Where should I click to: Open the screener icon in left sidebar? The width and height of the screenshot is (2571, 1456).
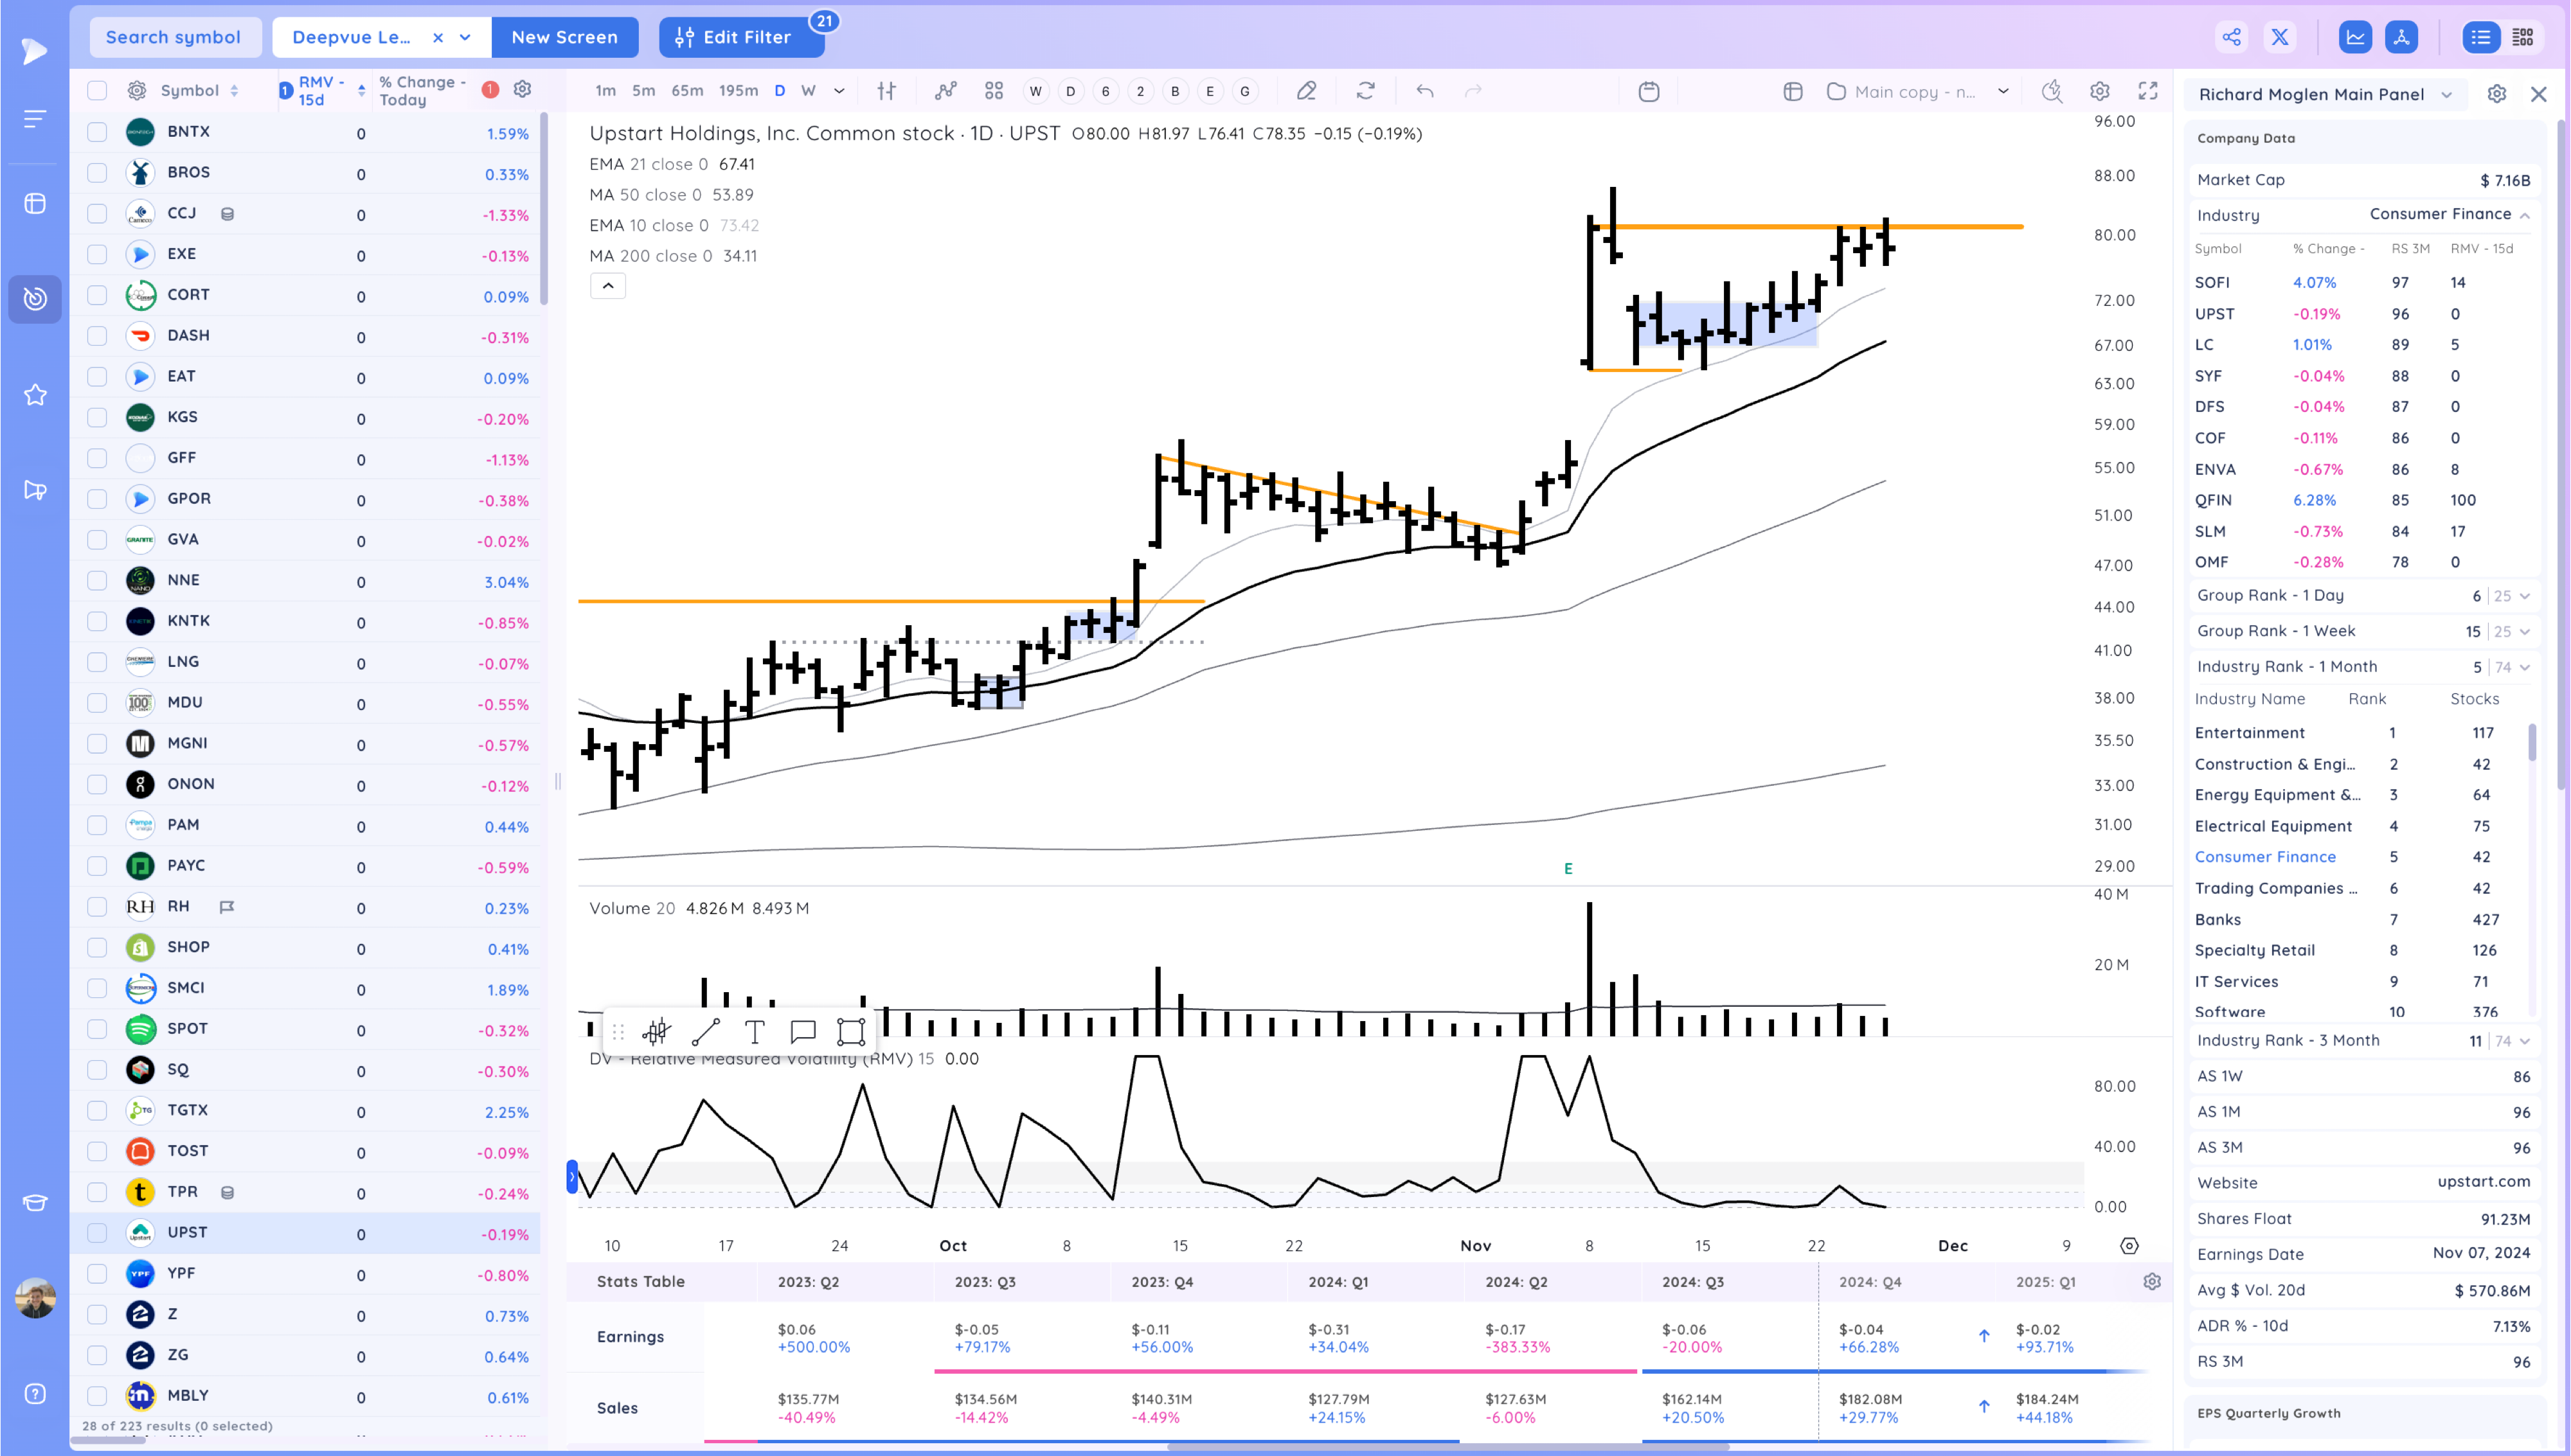(x=35, y=299)
